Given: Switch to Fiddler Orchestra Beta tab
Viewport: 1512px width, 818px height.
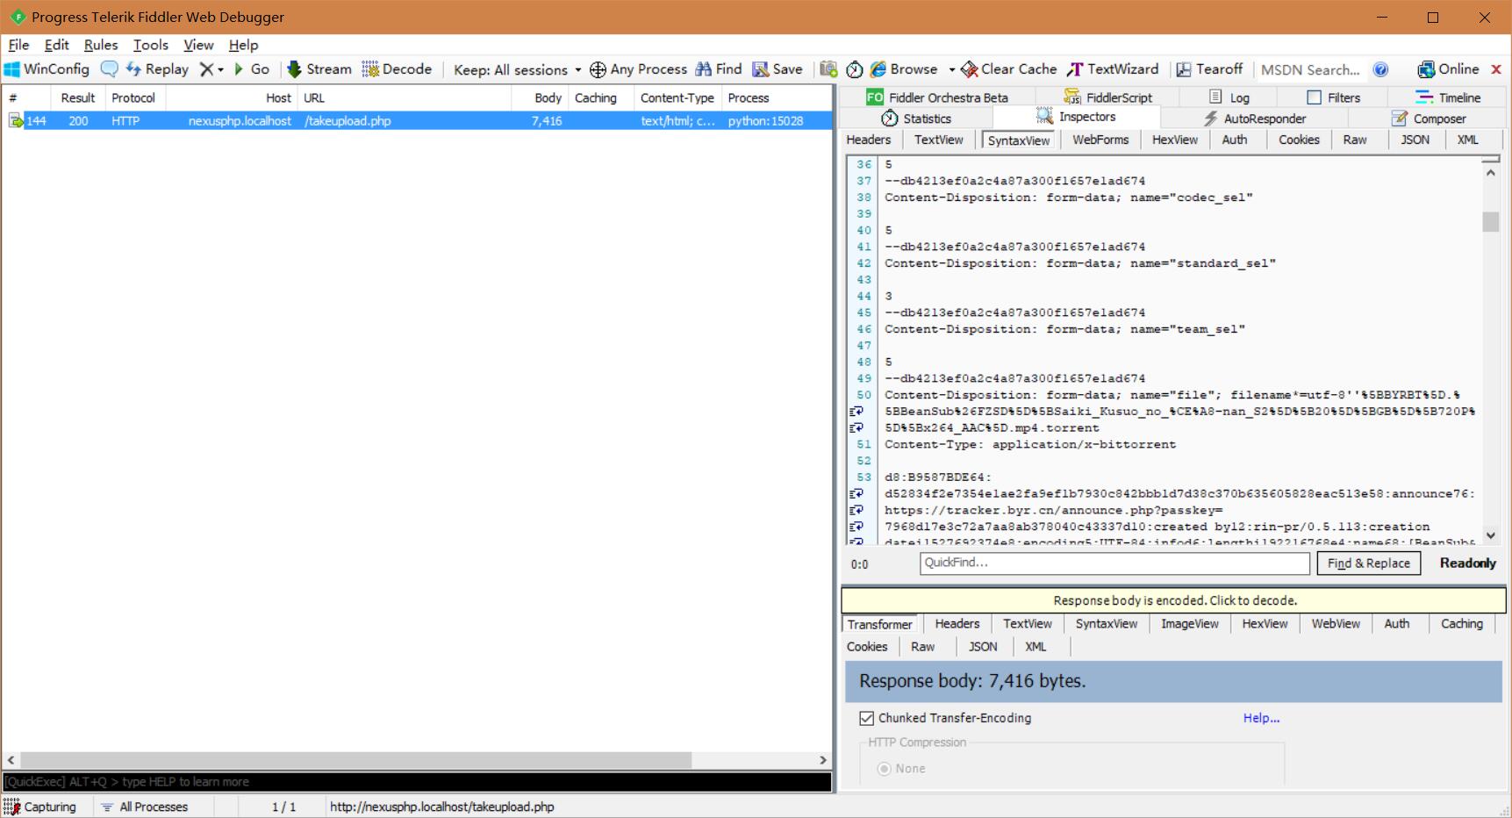Looking at the screenshot, I should pyautogui.click(x=936, y=97).
